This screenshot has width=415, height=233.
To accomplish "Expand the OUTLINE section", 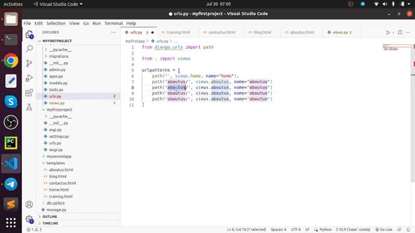I will coord(49,217).
